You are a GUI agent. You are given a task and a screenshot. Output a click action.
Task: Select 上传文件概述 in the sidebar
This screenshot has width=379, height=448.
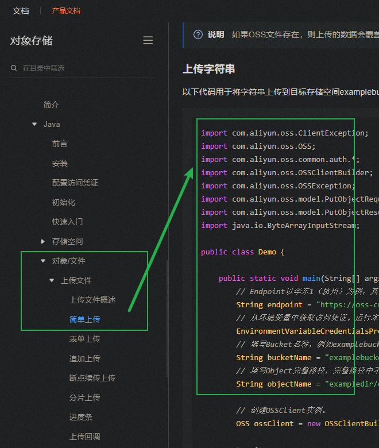coord(92,300)
